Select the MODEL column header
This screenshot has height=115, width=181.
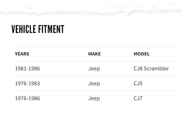[x=142, y=54]
